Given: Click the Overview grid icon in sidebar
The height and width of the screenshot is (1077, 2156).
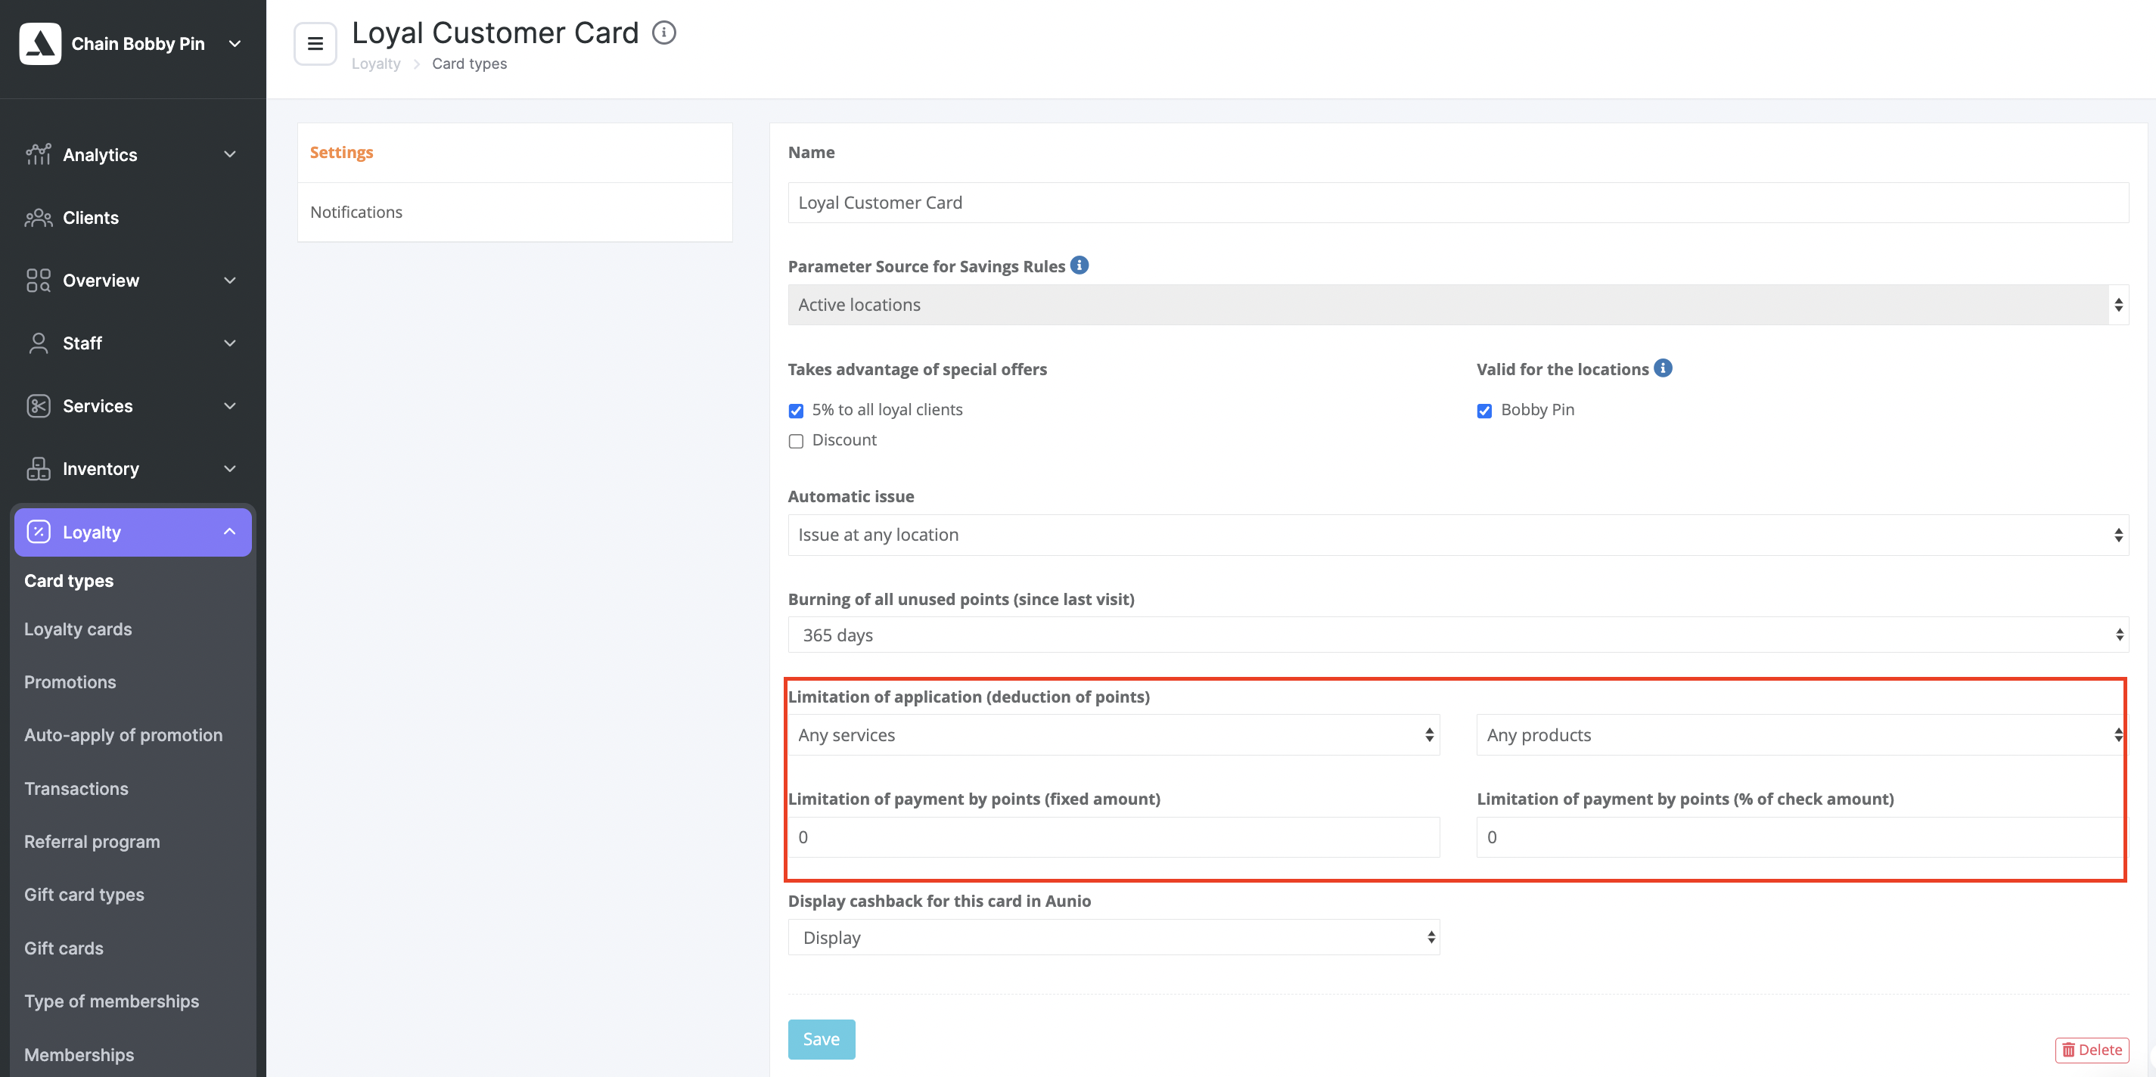Looking at the screenshot, I should tap(39, 281).
